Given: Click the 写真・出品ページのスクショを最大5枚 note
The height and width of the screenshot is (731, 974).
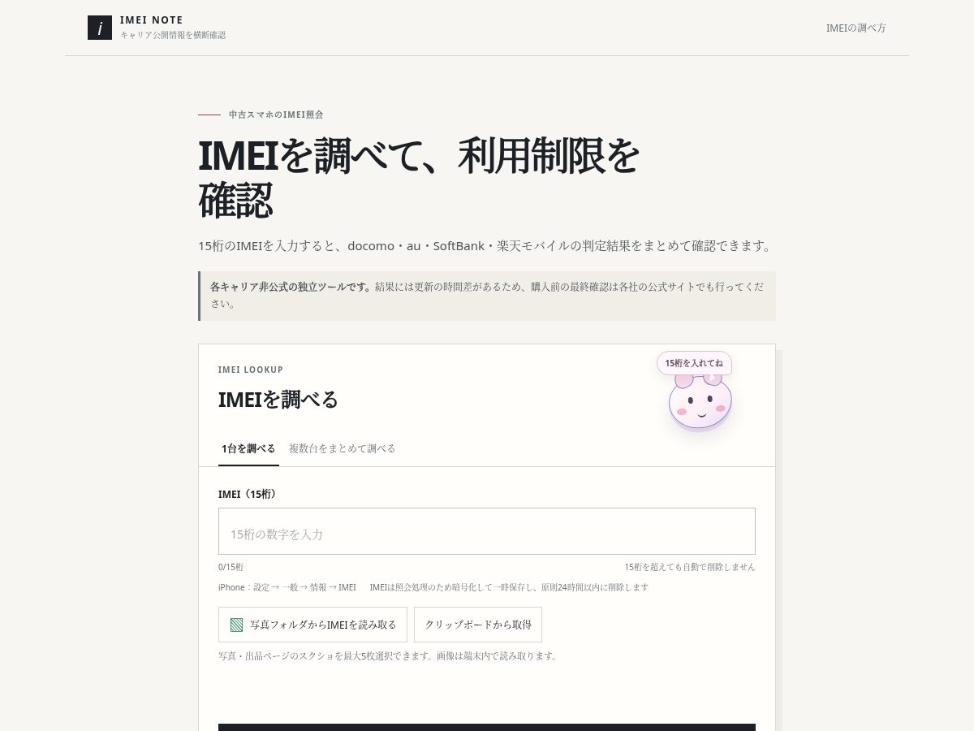Looking at the screenshot, I should click(389, 655).
